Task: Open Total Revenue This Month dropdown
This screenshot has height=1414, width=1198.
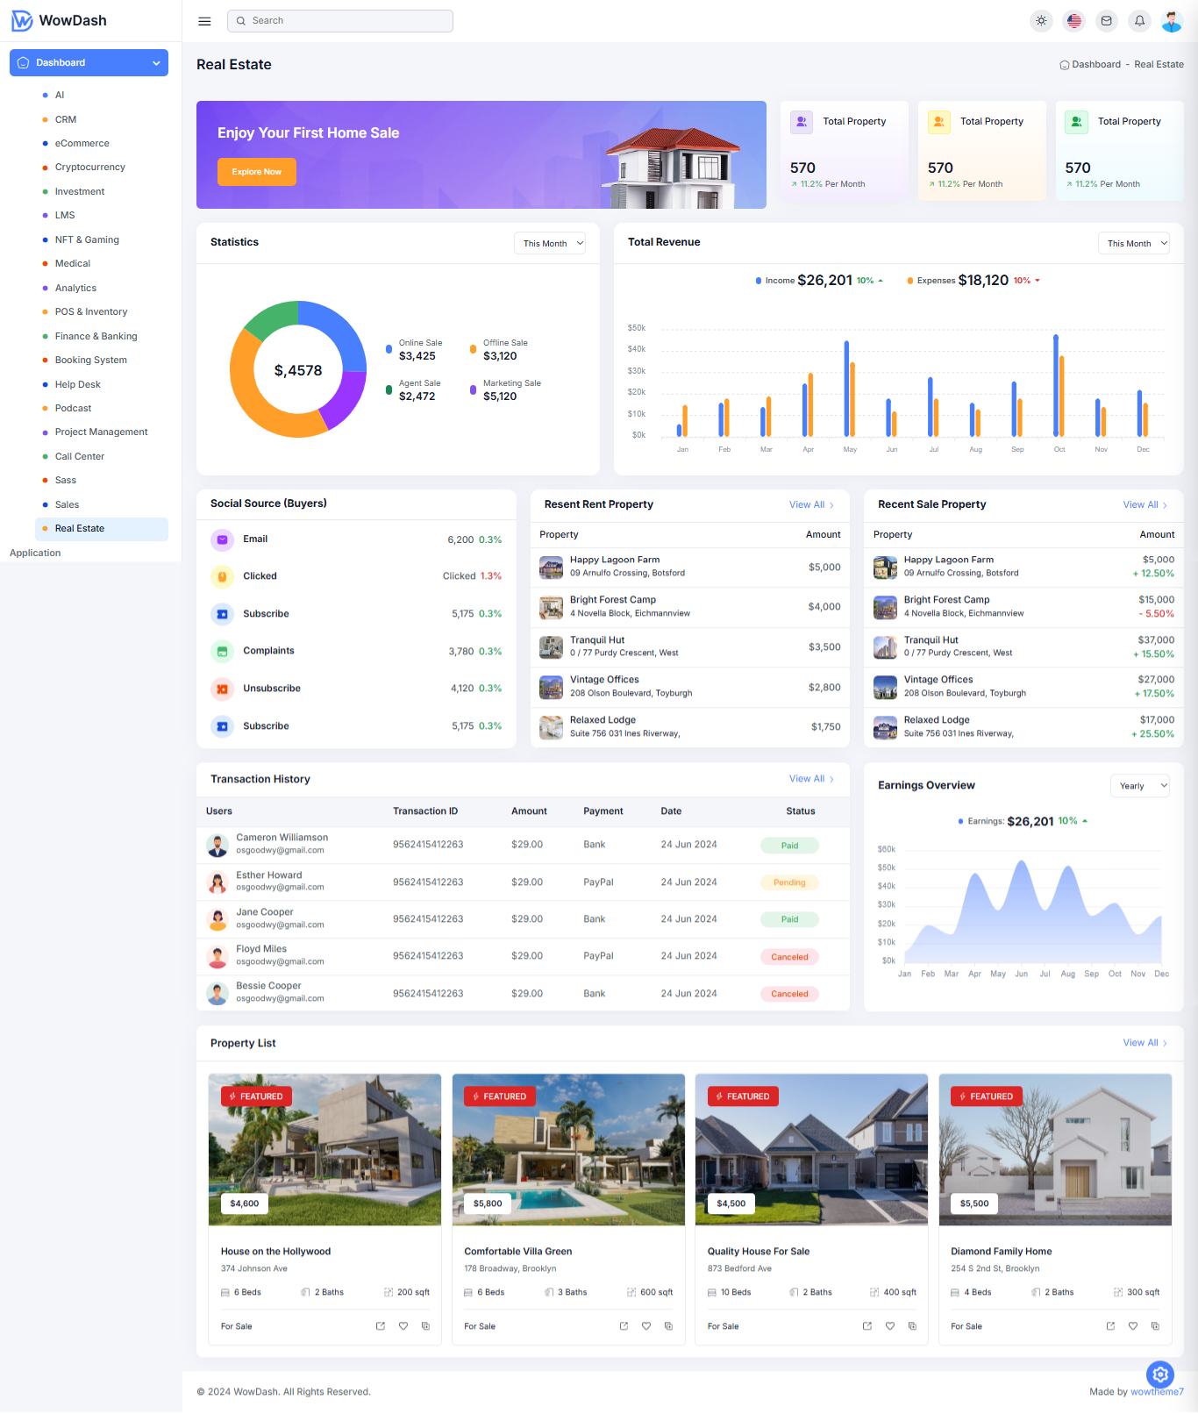Action: click(1134, 244)
